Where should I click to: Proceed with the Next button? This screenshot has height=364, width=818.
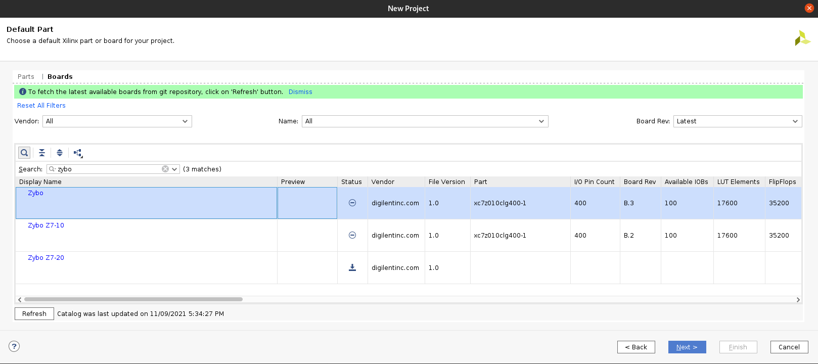(x=687, y=347)
